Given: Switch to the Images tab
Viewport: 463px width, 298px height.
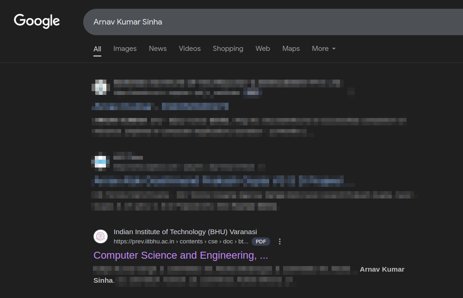Looking at the screenshot, I should pyautogui.click(x=125, y=49).
